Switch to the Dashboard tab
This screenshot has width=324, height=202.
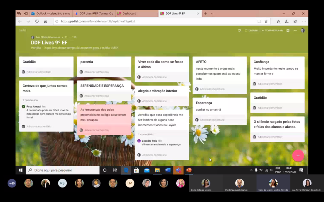tap(129, 14)
